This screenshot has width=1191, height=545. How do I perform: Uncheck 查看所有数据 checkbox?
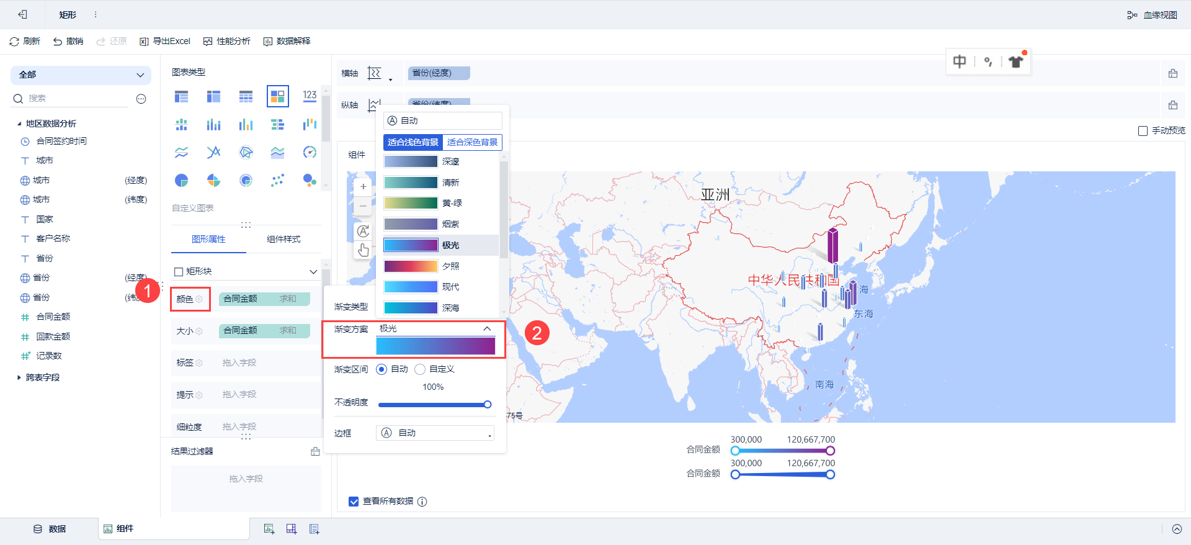354,502
